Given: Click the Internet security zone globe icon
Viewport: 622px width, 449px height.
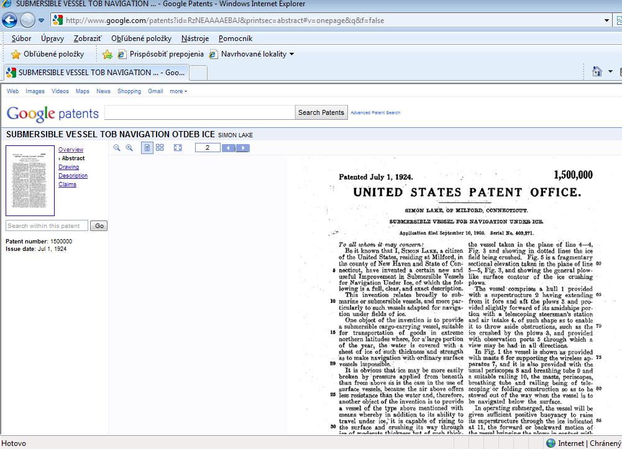Looking at the screenshot, I should (x=551, y=443).
